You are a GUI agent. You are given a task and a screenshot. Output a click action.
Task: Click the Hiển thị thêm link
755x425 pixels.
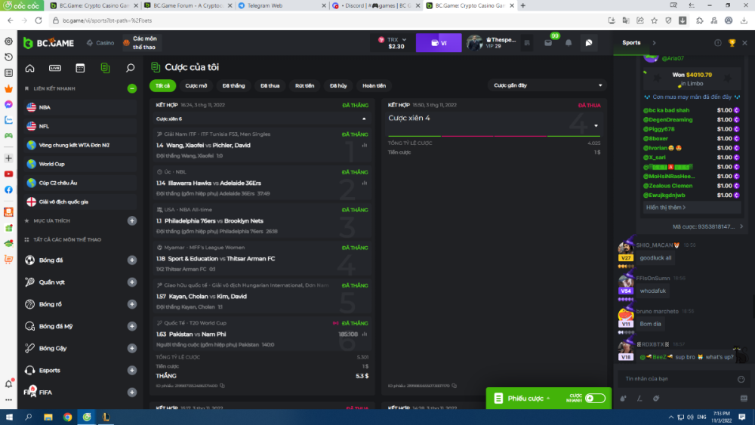665,208
